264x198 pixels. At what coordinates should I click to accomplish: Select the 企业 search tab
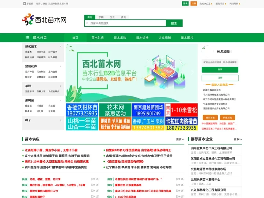tap(112, 17)
